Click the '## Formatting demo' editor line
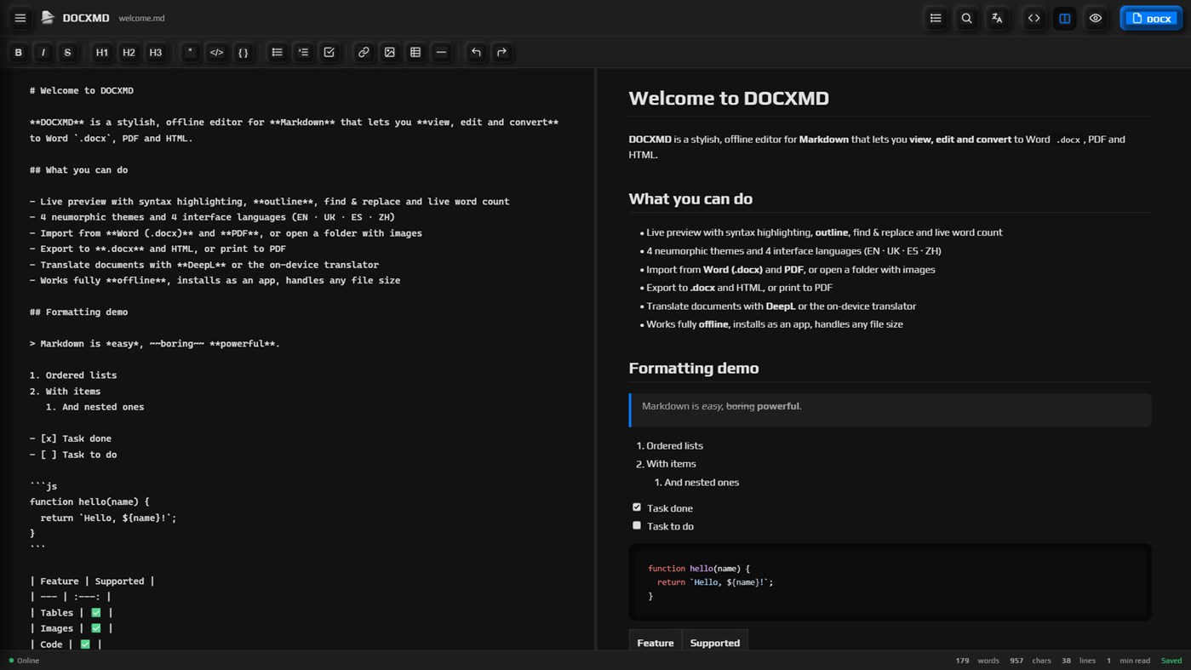This screenshot has height=670, width=1191. coord(79,312)
